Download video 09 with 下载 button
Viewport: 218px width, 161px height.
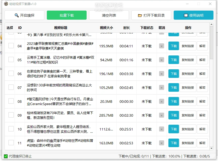coord(174,115)
